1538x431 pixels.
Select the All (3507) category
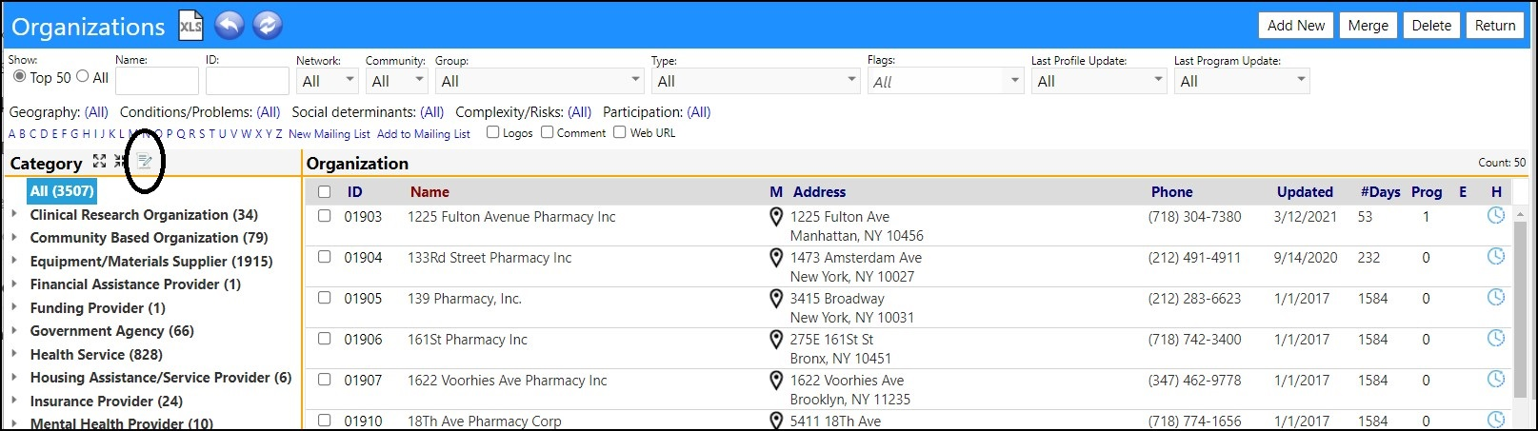pyautogui.click(x=62, y=191)
